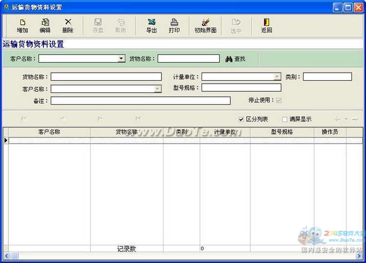
Task: Expand the 客户名称 dropdown in details form
Action: point(158,89)
